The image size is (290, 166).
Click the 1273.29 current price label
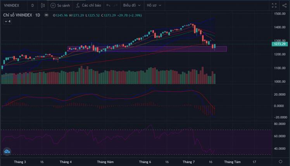(280, 44)
